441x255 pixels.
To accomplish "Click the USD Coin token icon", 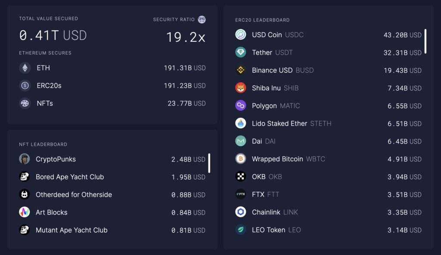I will (240, 34).
